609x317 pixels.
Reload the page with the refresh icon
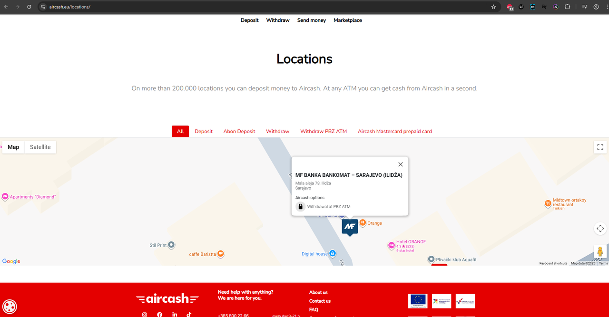pos(29,7)
